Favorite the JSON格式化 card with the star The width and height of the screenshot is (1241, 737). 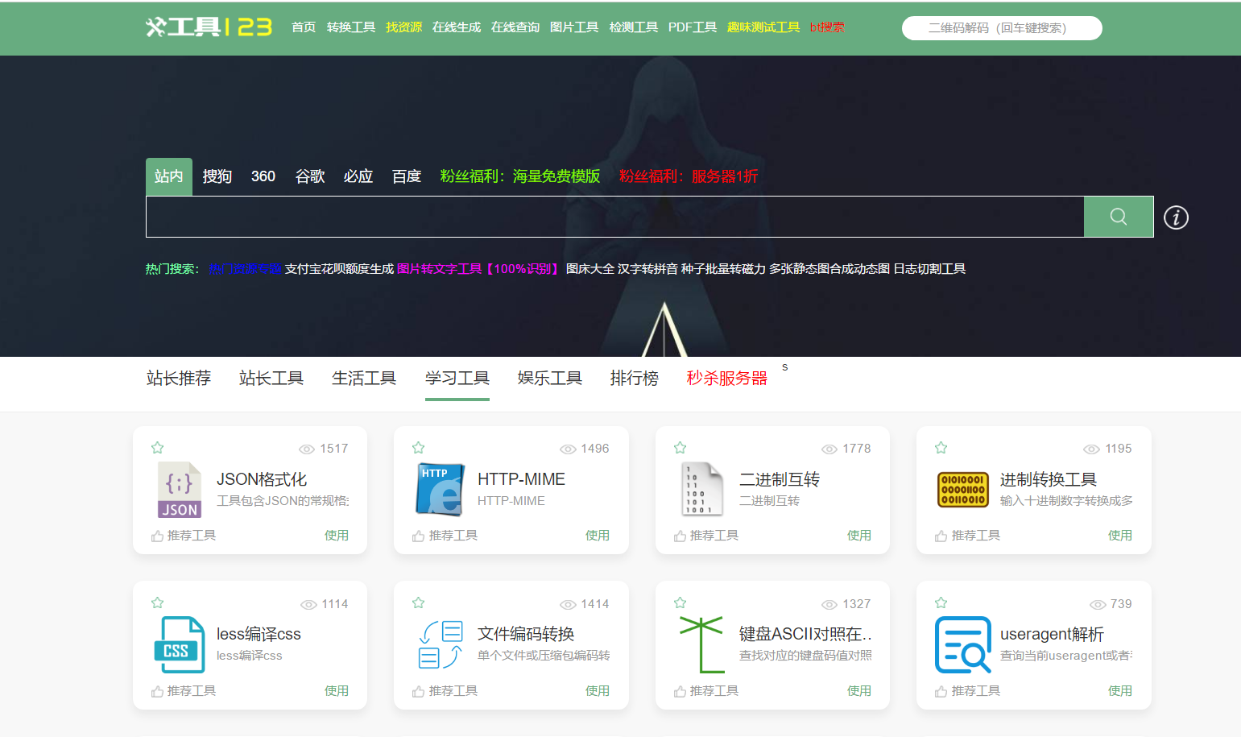tap(157, 447)
